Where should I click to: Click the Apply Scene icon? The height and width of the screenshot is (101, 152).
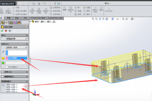[127, 19]
